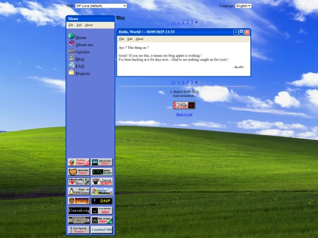Open page 3 link below the post
The image size is (318, 238).
pos(192,82)
